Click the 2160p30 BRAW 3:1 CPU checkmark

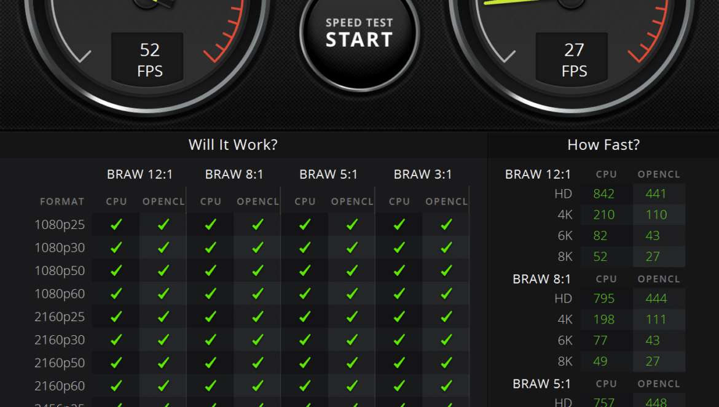399,339
